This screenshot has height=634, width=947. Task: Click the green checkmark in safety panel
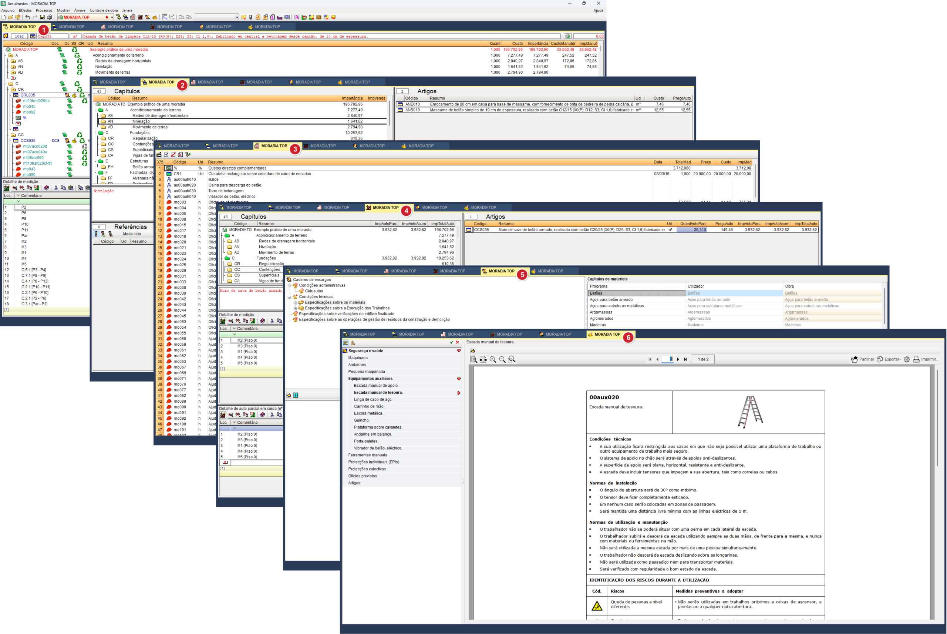[x=451, y=342]
